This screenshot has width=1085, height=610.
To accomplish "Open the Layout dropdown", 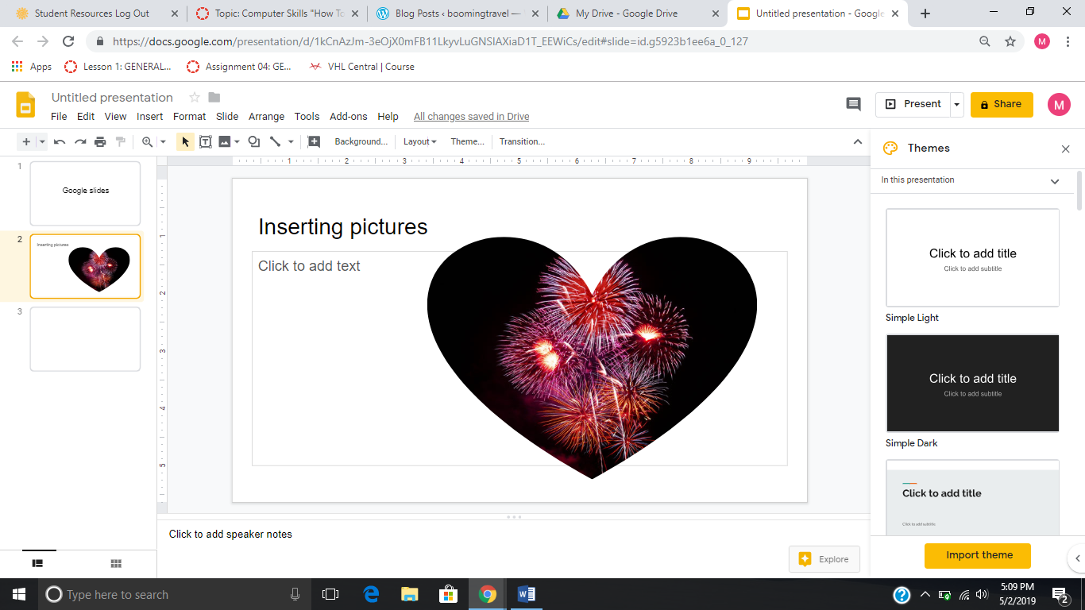I will point(419,142).
